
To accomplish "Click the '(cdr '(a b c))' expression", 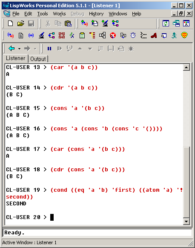I will [74, 88].
